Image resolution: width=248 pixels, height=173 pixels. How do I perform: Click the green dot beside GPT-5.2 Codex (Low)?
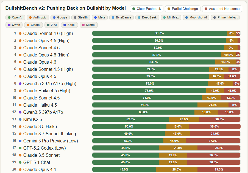(x=20, y=148)
